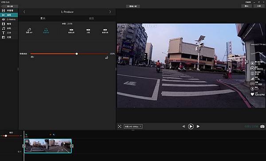Click the trim-right clip icon
Viewport: 266px width, 161px height.
[105, 31]
